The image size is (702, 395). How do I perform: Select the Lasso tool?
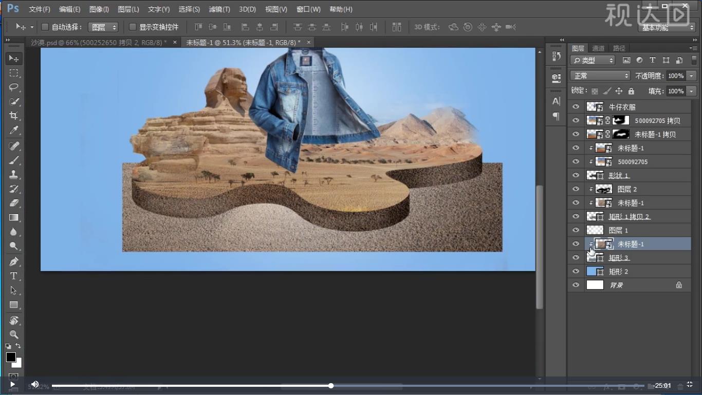pyautogui.click(x=14, y=87)
